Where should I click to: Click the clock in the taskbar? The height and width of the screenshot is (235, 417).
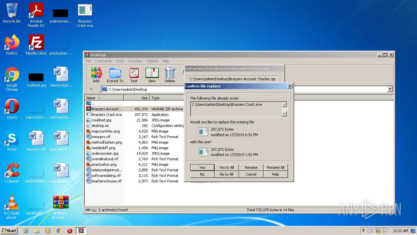pyautogui.click(x=400, y=231)
